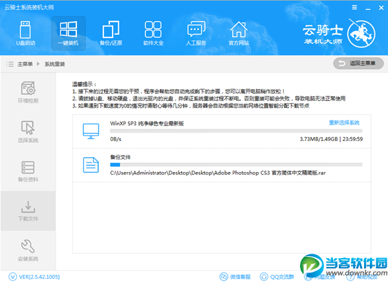This screenshot has width=388, height=282.
Task: Select the 安装系统 step in sidebar
Action: pos(28,250)
